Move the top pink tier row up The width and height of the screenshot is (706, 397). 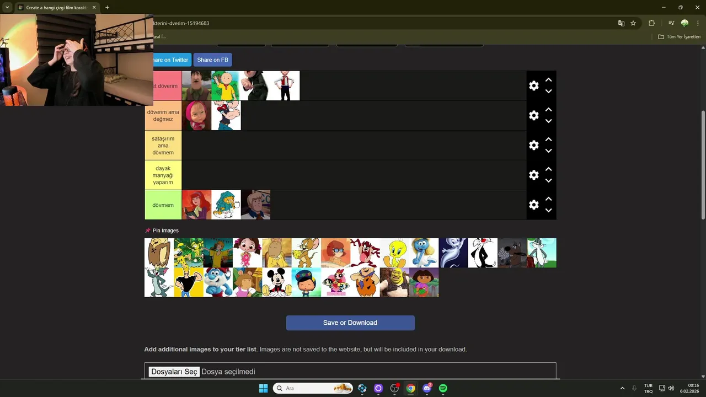coord(548,80)
